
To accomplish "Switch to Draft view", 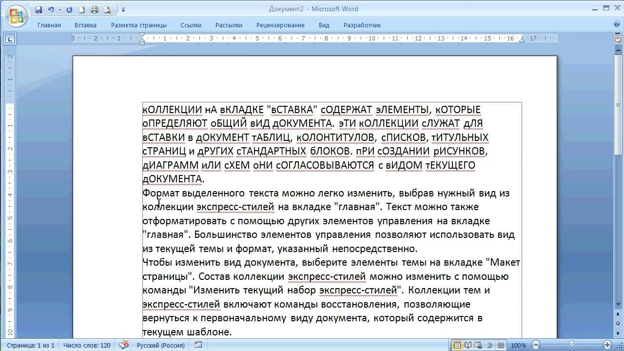I will coord(500,345).
